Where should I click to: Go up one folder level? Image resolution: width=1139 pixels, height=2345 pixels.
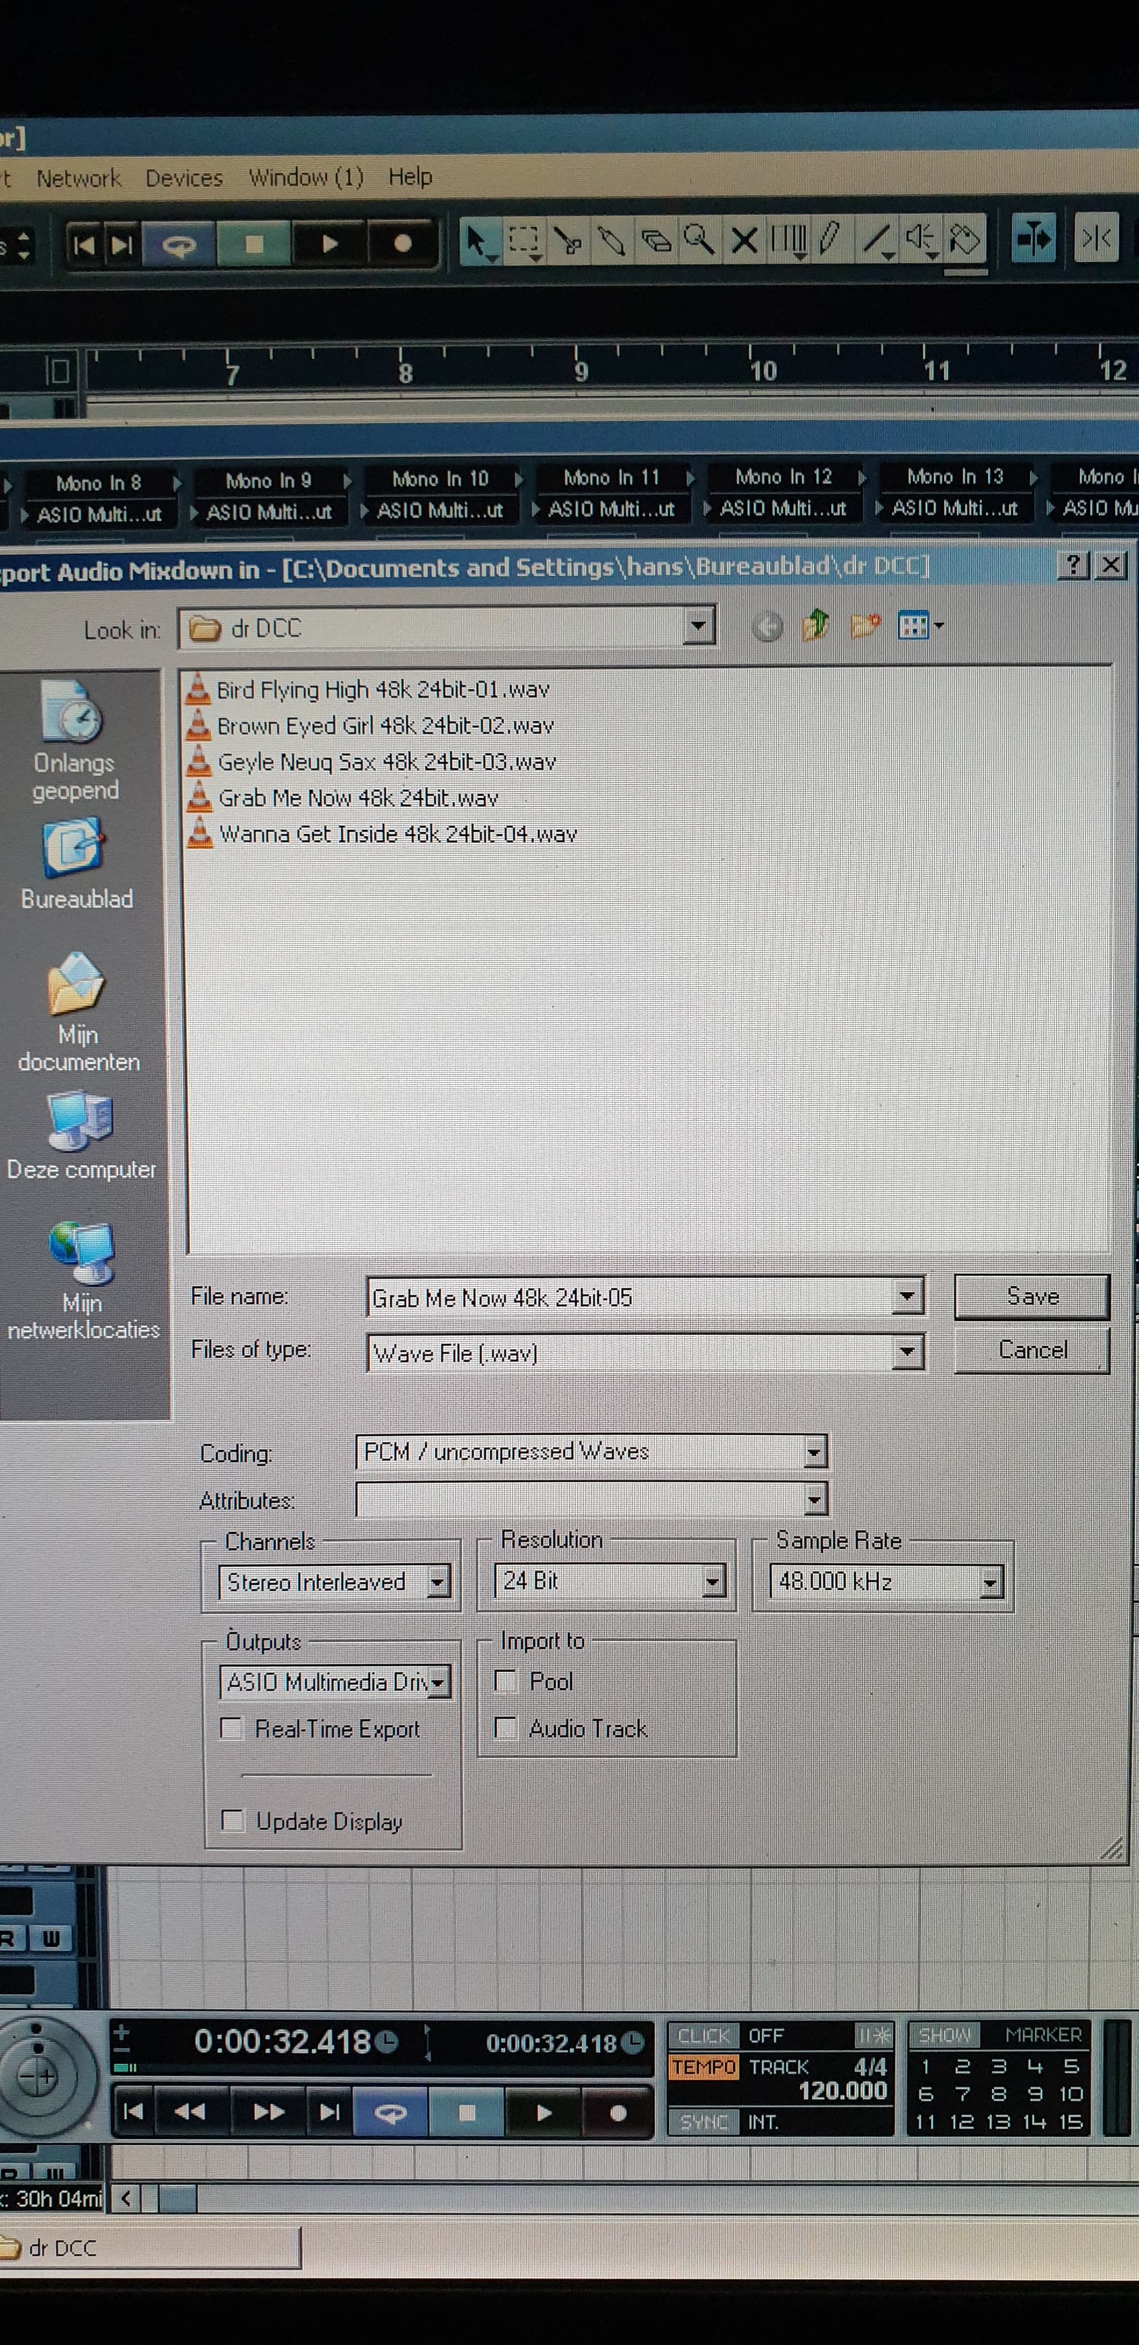[816, 626]
